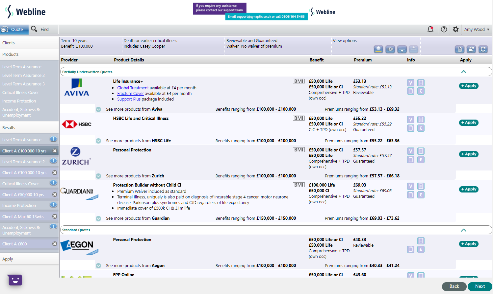Apply for the HSBC Life and Critical Illness quote
The image size is (493, 294).
pos(469,123)
